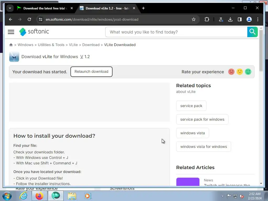Rate experience with the green happy face
This screenshot has height=201, width=268.
pyautogui.click(x=248, y=72)
